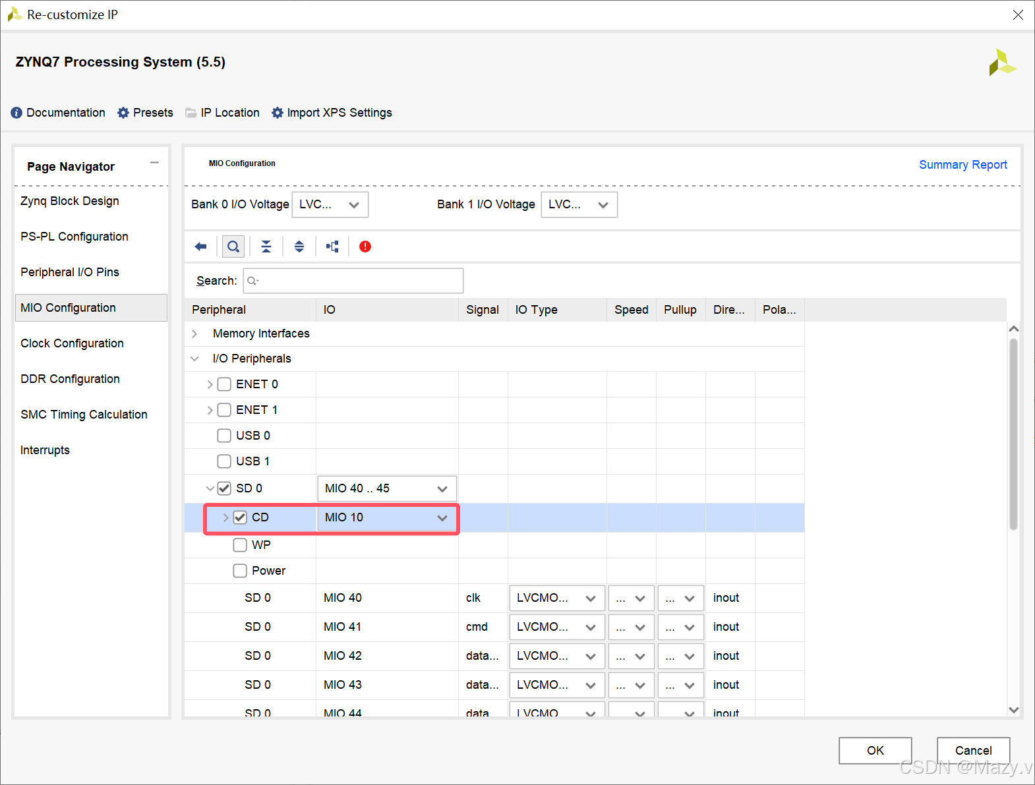The height and width of the screenshot is (785, 1035).
Task: Click the OK button
Action: coord(875,751)
